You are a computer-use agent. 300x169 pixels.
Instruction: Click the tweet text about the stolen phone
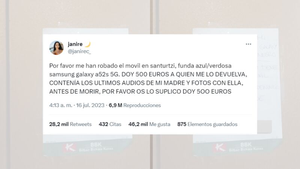coord(148,78)
